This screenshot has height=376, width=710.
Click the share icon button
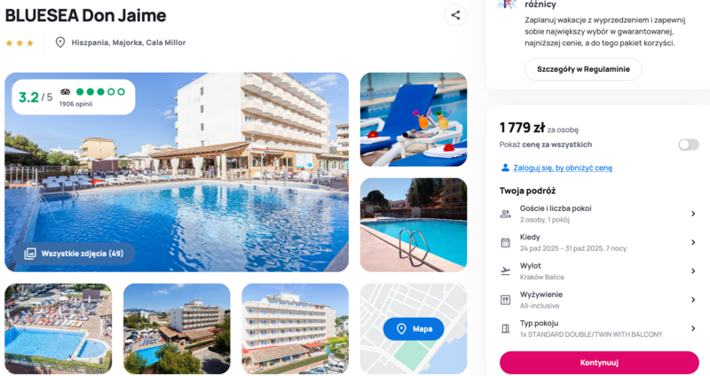click(x=455, y=15)
